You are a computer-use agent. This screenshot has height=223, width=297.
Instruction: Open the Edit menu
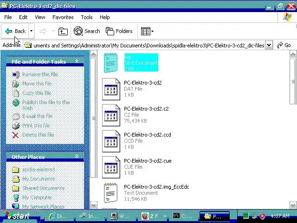23,17
